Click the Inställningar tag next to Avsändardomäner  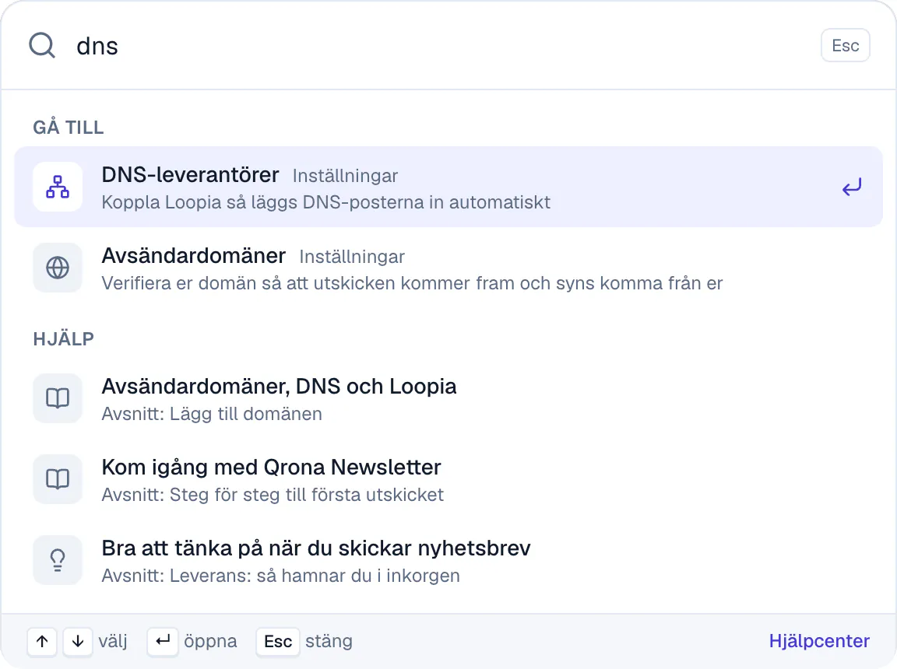pyautogui.click(x=352, y=257)
